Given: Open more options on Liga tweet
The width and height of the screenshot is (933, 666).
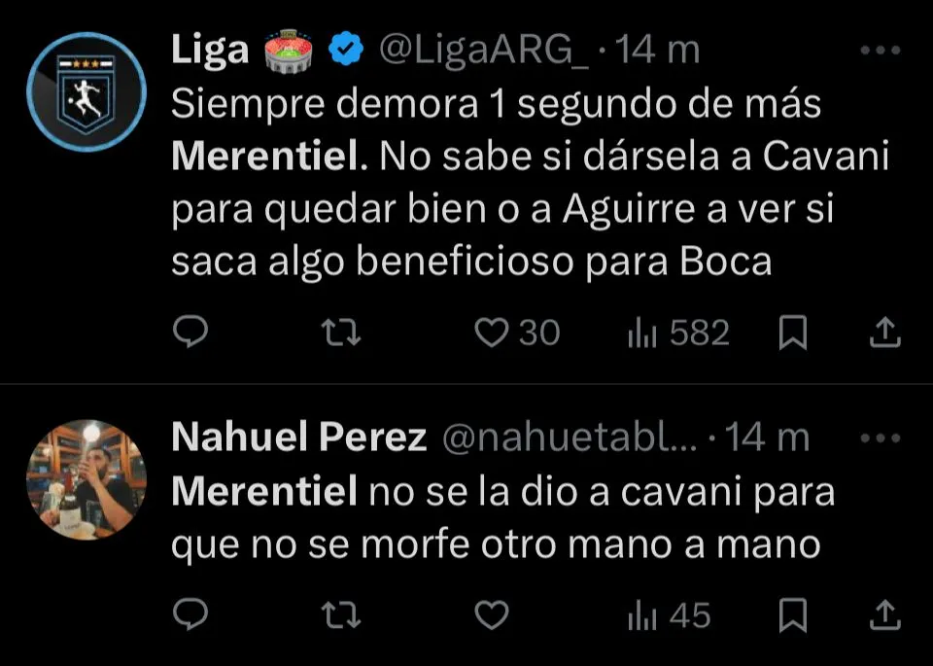Looking at the screenshot, I should click(881, 52).
